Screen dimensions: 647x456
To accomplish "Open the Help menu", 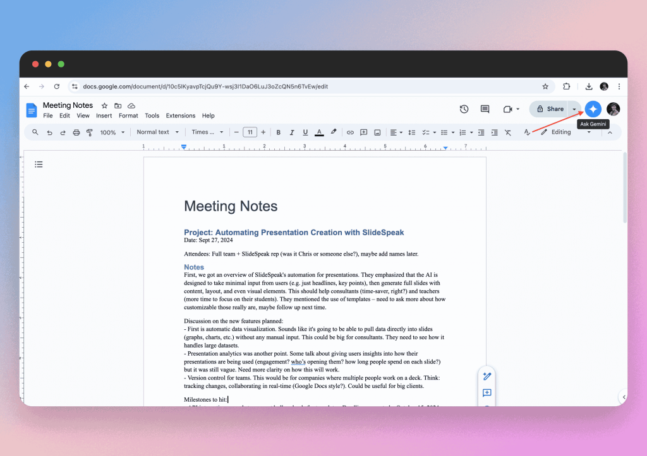I will point(209,116).
